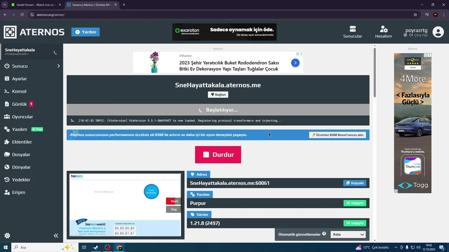Open Sunucular servers list

353,32
